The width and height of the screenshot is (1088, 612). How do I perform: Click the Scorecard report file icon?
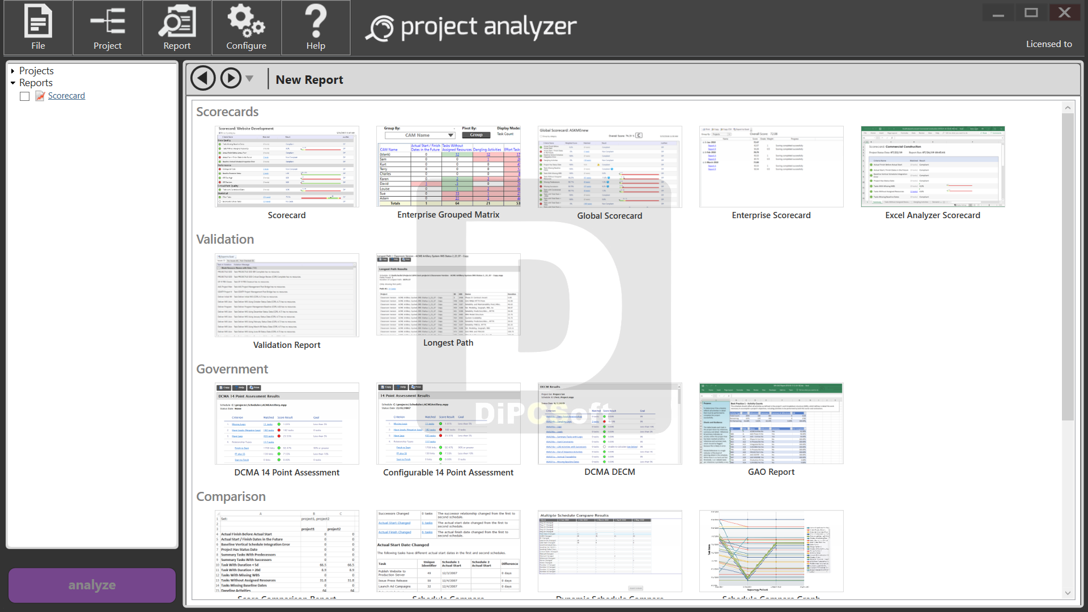pyautogui.click(x=40, y=96)
